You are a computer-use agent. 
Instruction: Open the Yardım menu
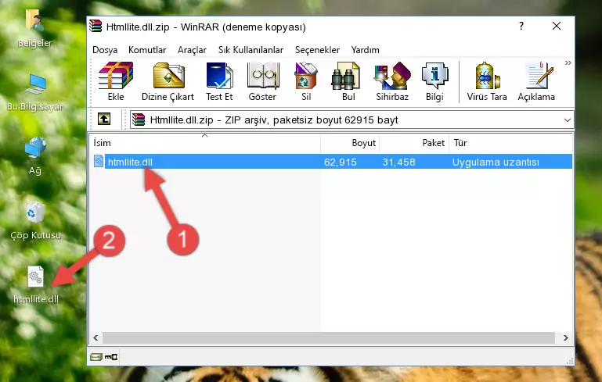(365, 50)
